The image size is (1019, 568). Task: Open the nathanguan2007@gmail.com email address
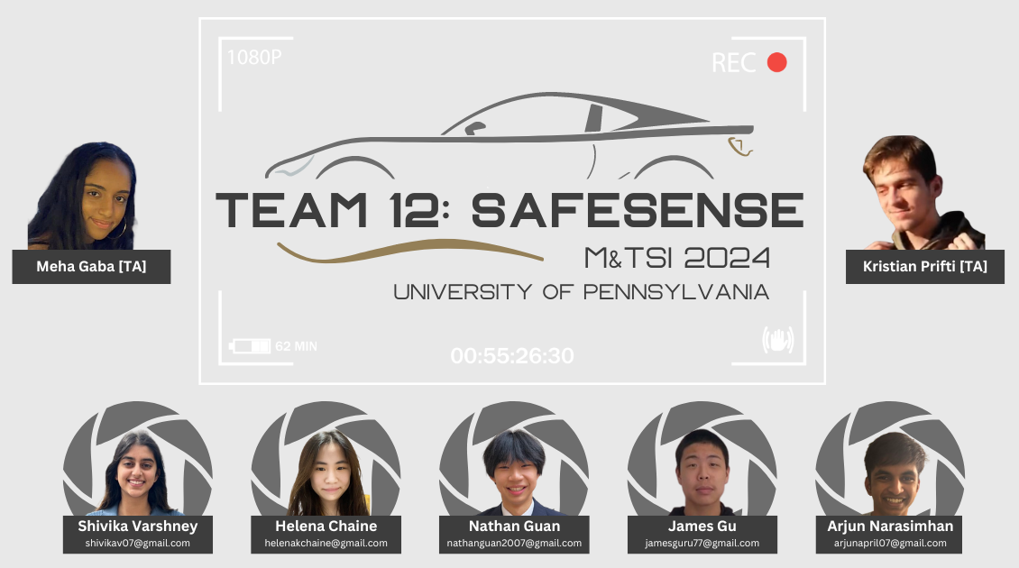(x=514, y=544)
